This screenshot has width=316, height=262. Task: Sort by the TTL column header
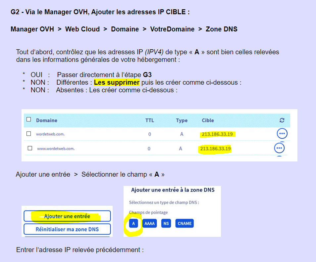(149, 121)
